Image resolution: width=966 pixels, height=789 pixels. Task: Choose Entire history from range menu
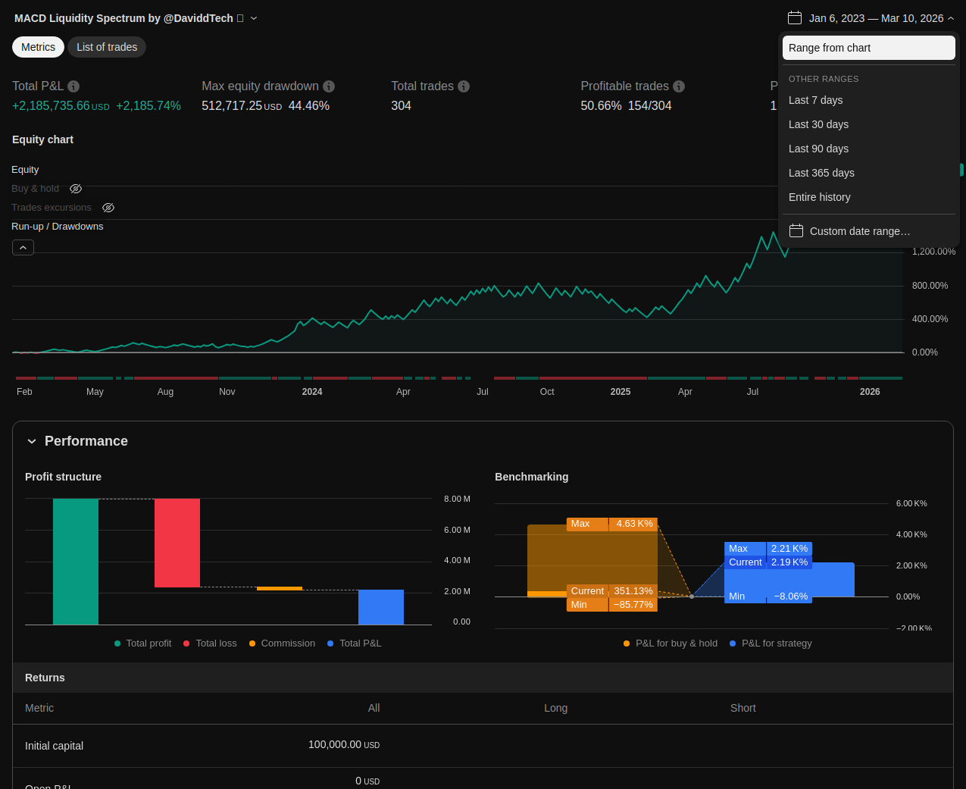(819, 197)
